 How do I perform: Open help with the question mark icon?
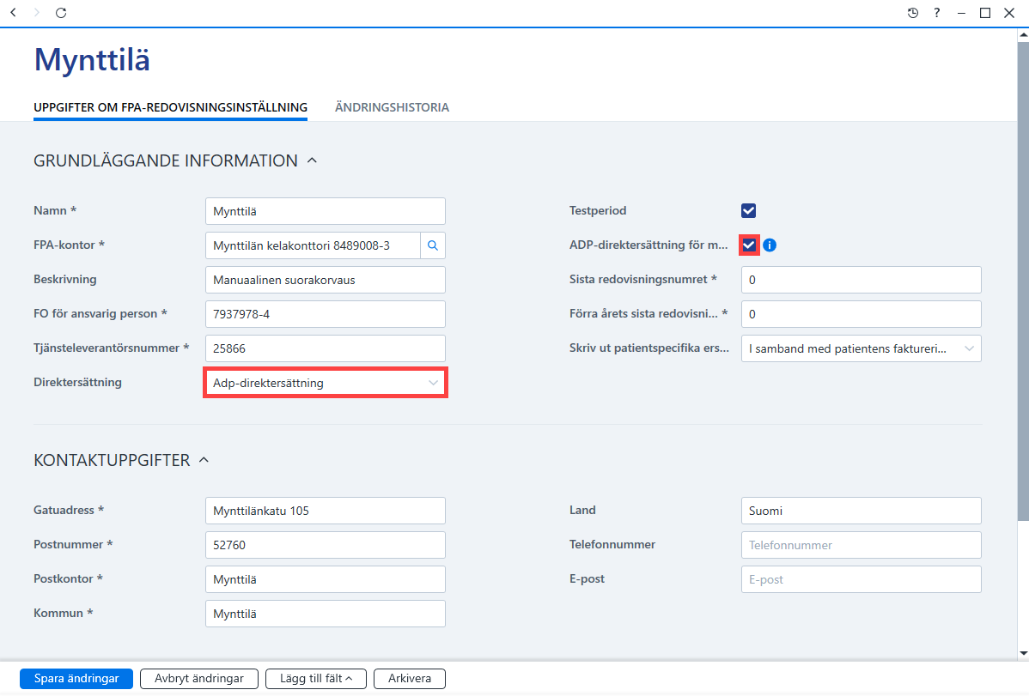(x=936, y=13)
